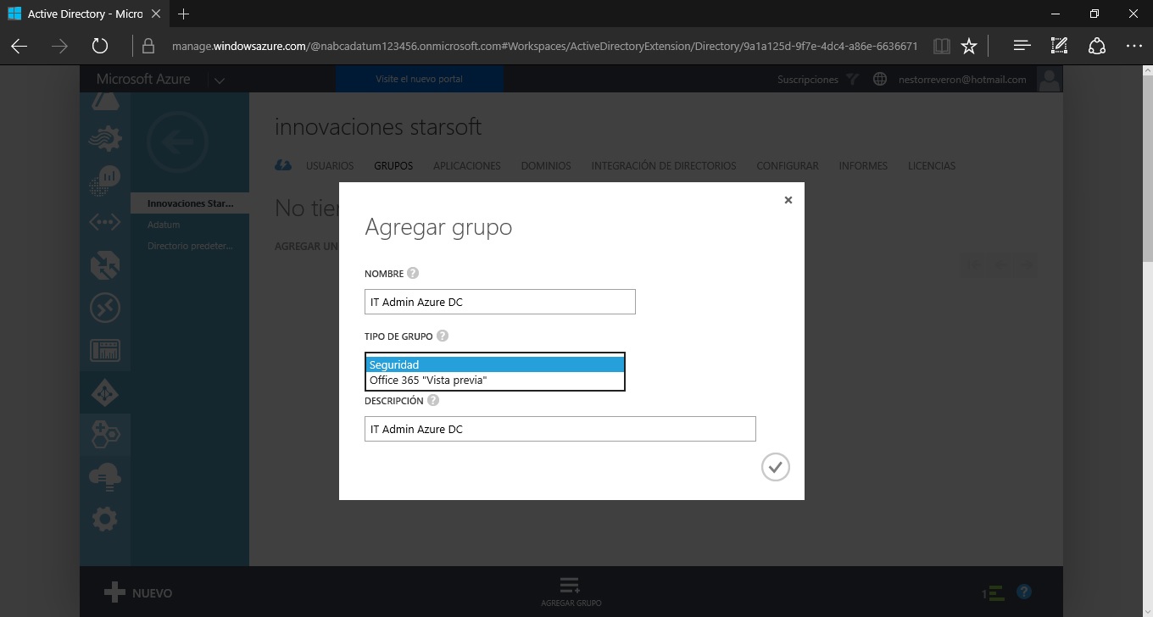The image size is (1153, 617).
Task: Click the browser favorites star icon
Action: (969, 47)
